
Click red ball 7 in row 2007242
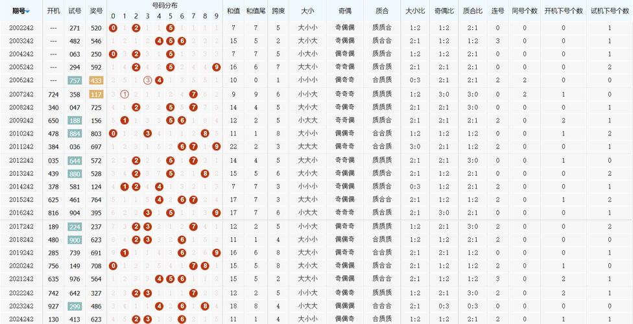click(x=193, y=95)
